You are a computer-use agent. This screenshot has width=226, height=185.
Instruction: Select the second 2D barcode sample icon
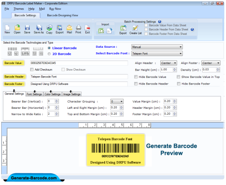[x=16, y=54]
